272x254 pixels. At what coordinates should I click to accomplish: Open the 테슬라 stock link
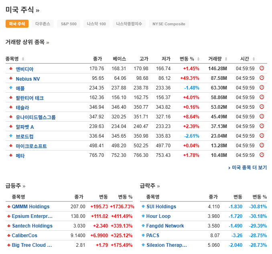click(x=22, y=108)
